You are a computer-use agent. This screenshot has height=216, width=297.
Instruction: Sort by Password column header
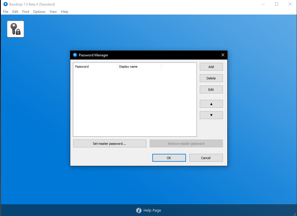(x=95, y=67)
